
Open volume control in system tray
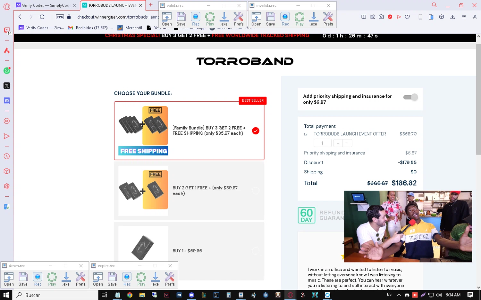[439, 295]
